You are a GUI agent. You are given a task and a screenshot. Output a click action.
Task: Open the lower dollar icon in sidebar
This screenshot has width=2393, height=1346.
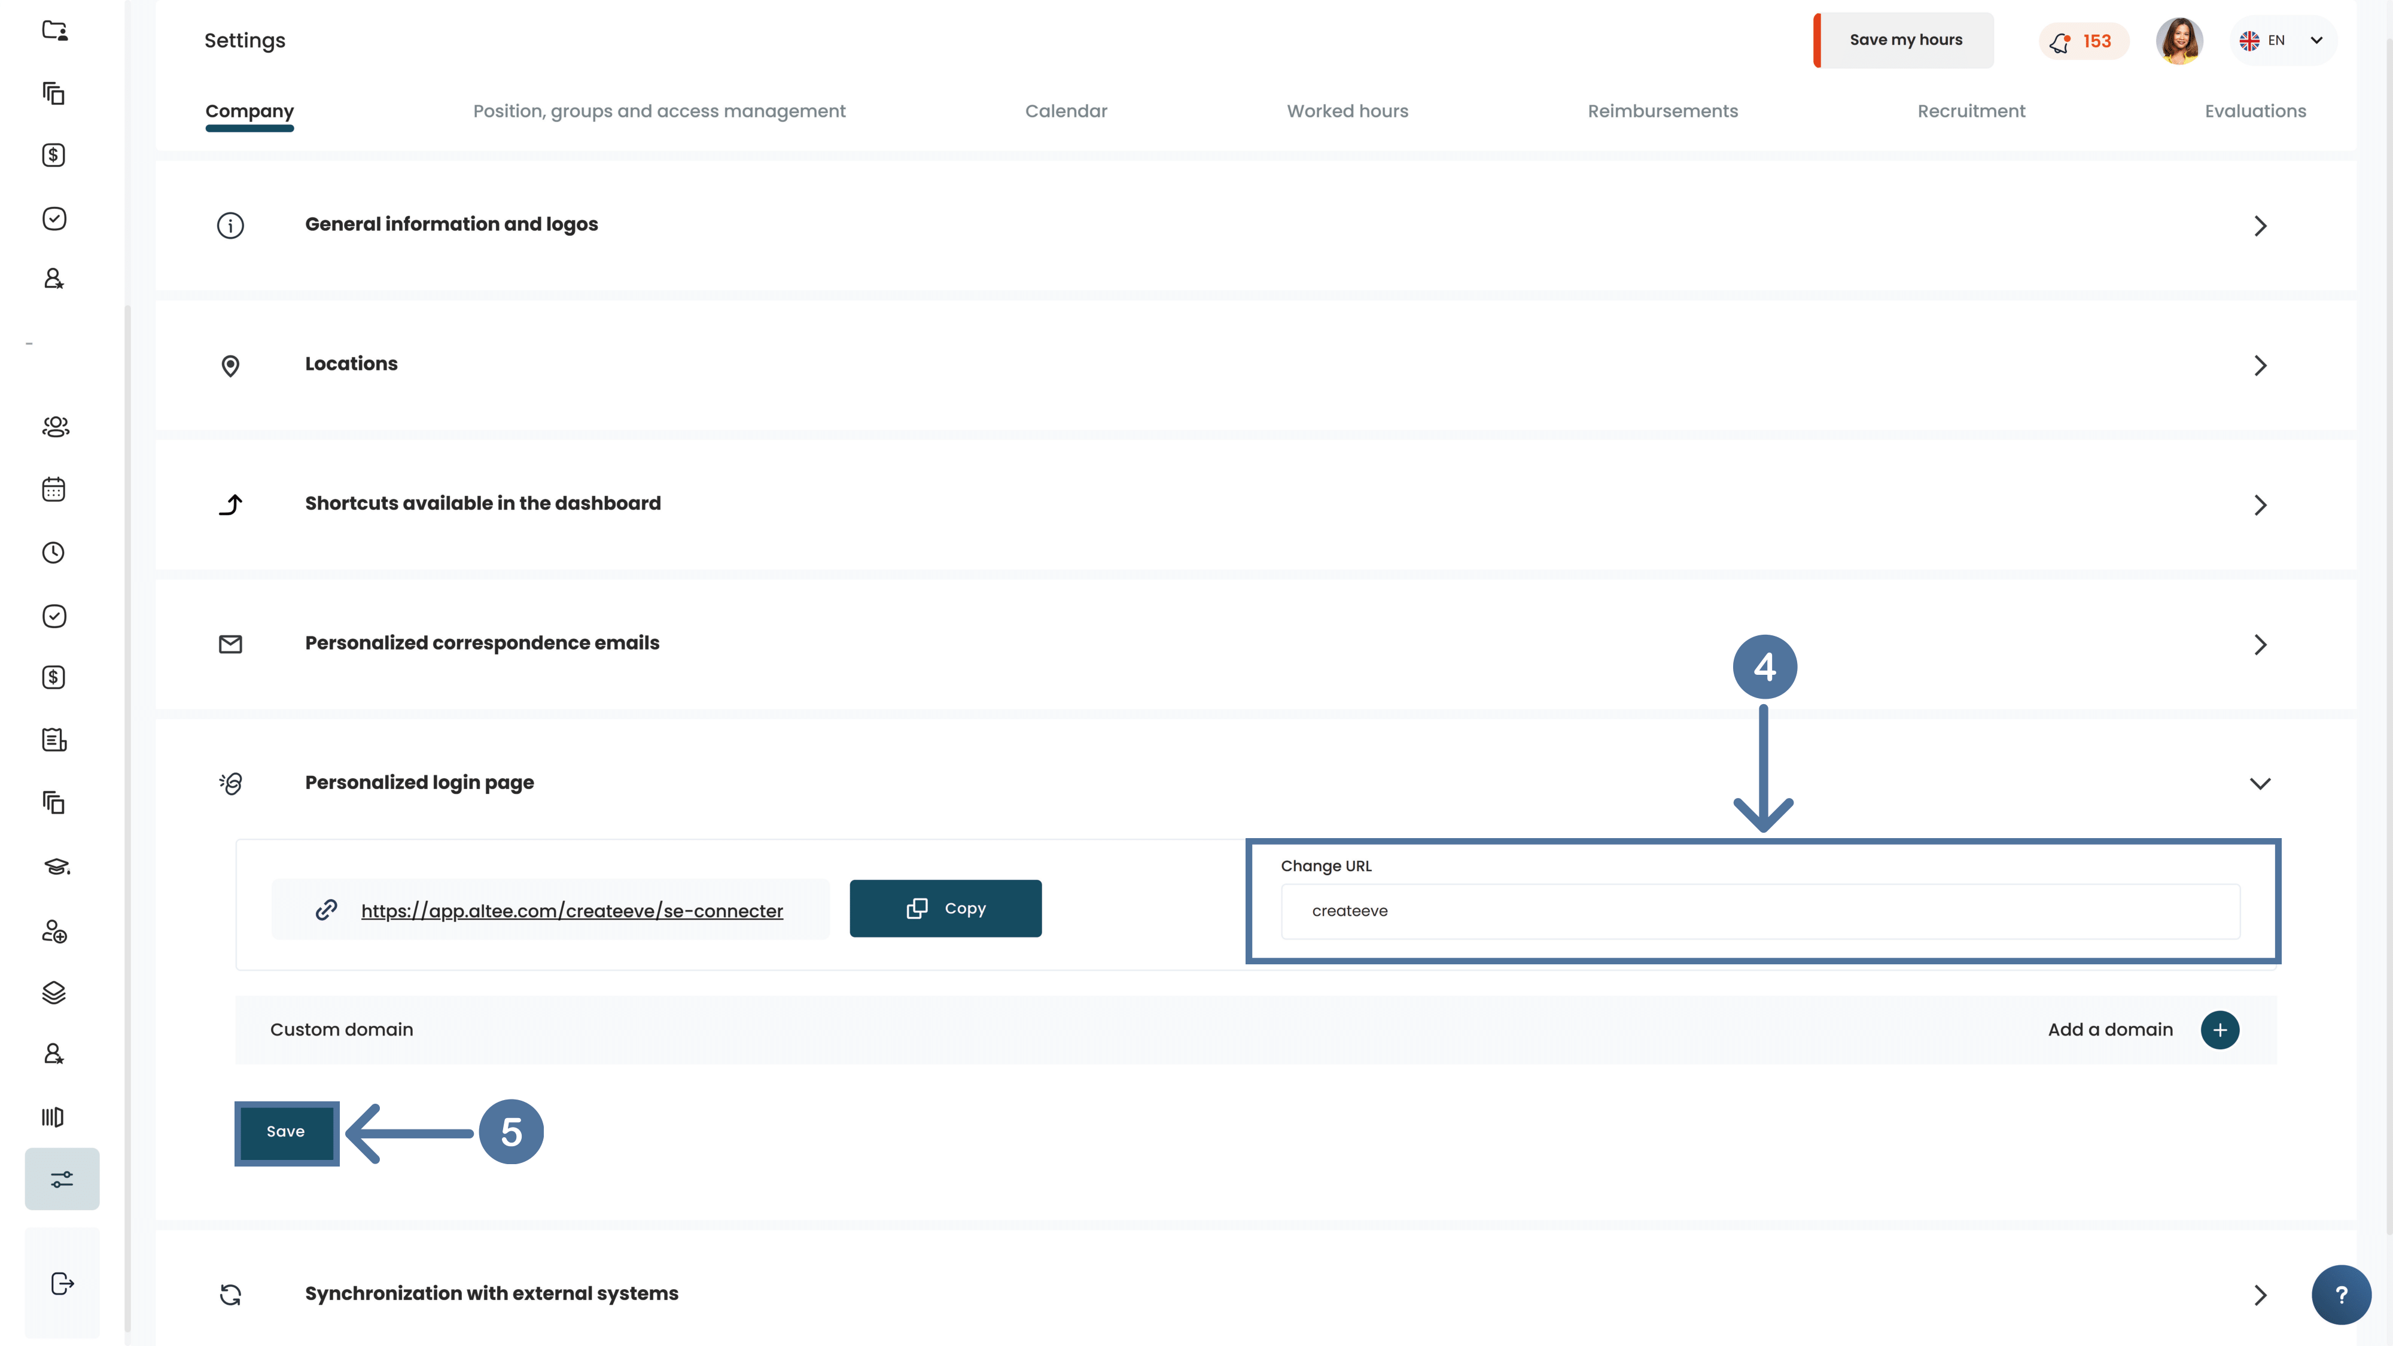(x=54, y=677)
